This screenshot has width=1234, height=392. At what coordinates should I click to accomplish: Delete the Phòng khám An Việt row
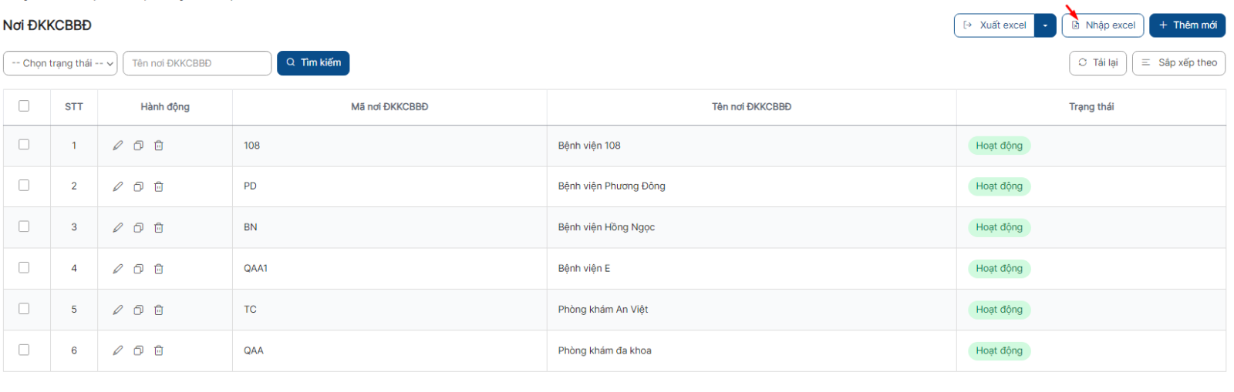159,310
